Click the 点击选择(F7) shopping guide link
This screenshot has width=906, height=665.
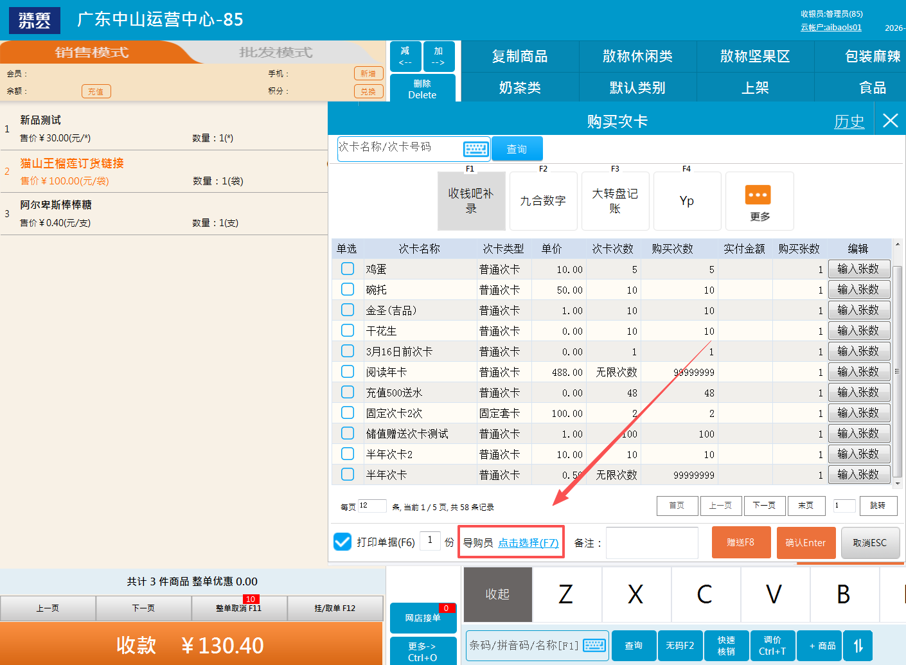pos(528,543)
